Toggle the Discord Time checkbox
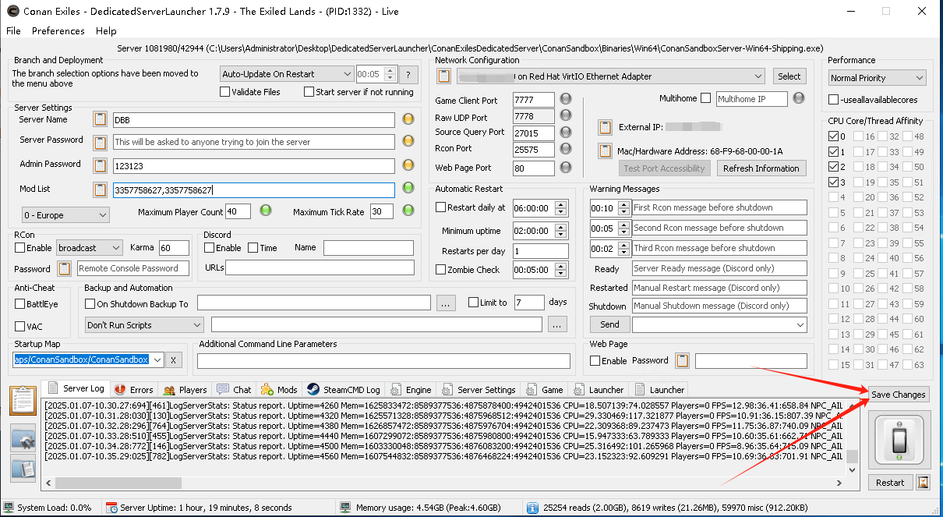Viewport: 943px width, 517px height. (253, 248)
